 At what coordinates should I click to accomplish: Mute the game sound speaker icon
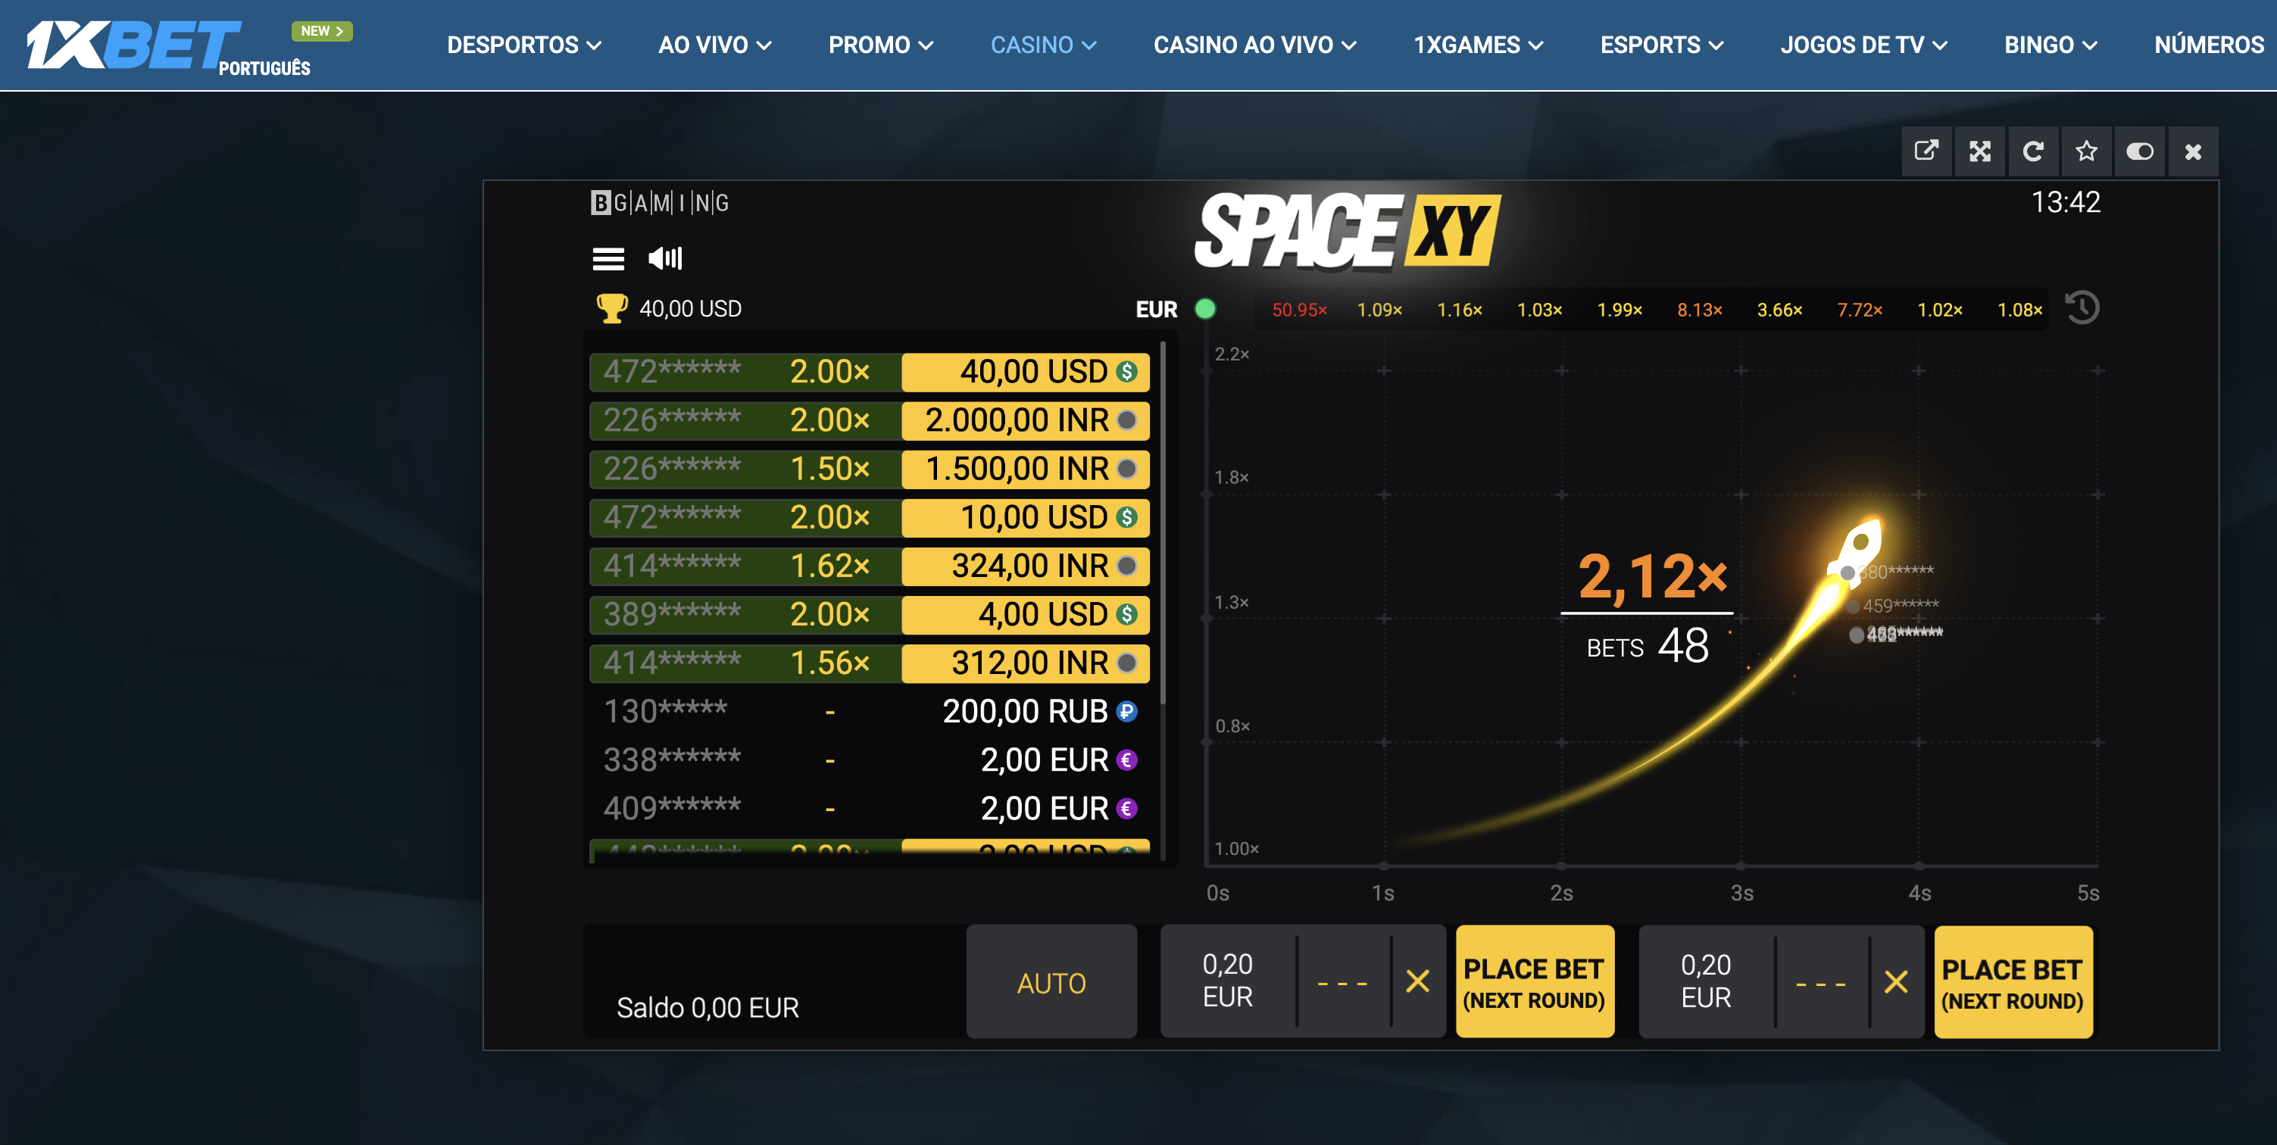pos(665,258)
